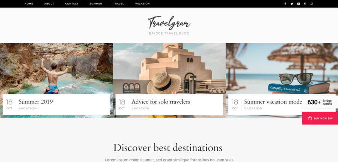Select the Travel menu item
The height and width of the screenshot is (162, 338).
tap(119, 4)
